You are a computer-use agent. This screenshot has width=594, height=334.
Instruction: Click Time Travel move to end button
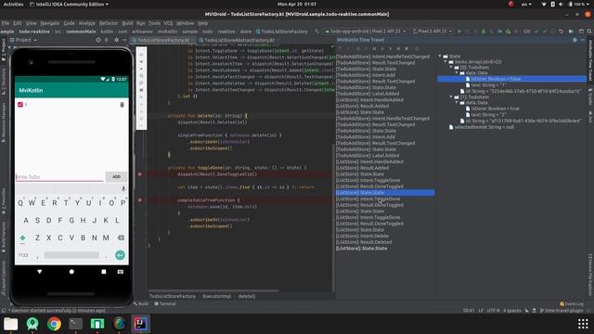(398, 48)
